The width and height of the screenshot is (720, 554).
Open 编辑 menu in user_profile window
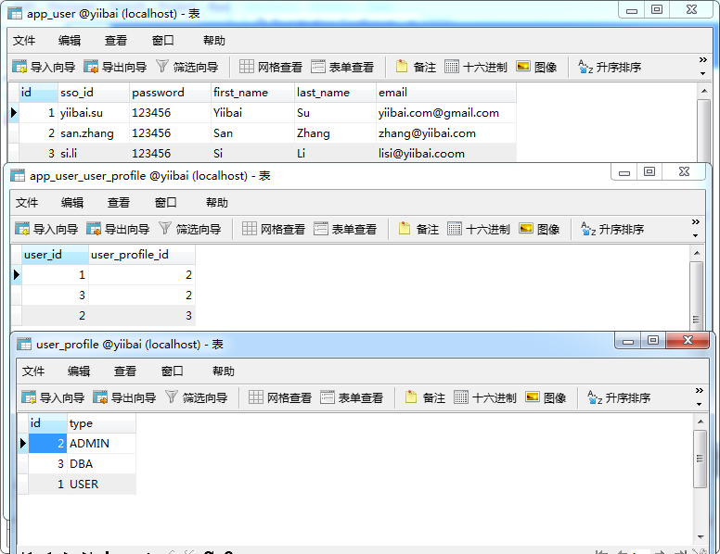(79, 371)
